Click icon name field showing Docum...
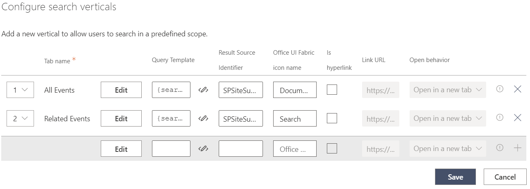The width and height of the screenshot is (530, 189). pyautogui.click(x=295, y=90)
